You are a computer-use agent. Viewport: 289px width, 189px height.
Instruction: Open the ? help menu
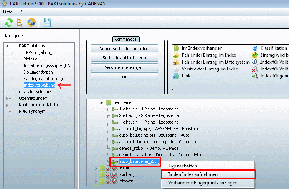point(21,12)
